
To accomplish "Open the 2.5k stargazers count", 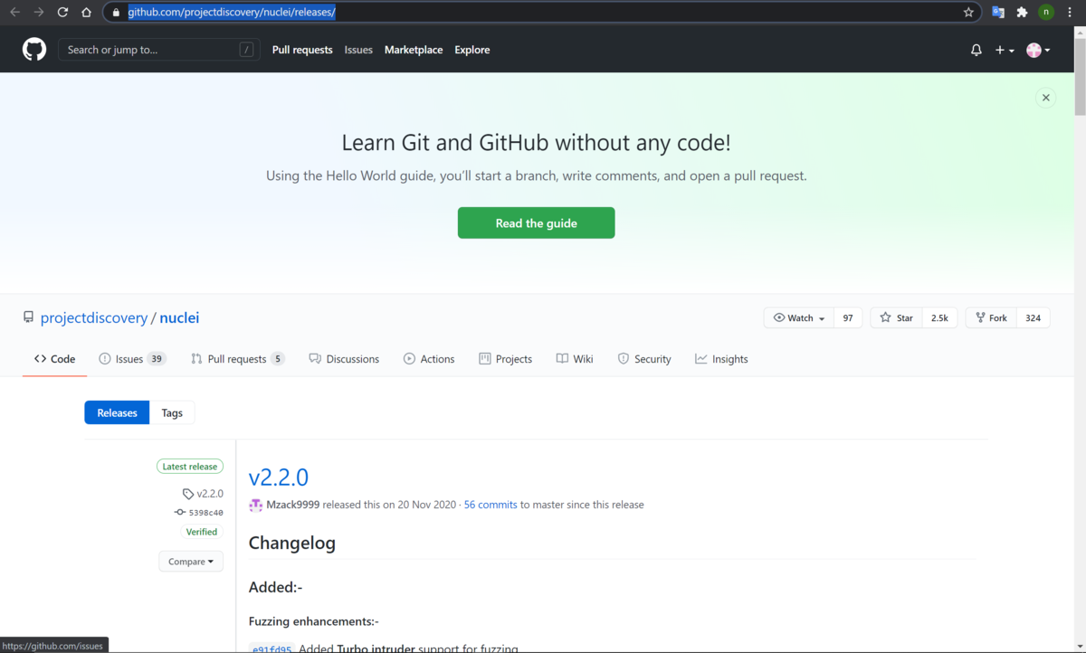I will pos(939,317).
